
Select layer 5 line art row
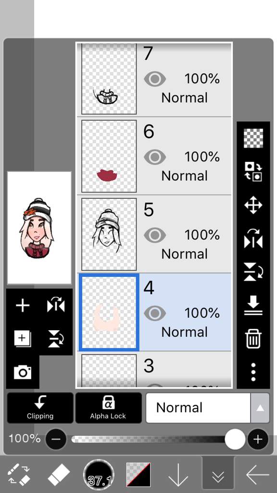point(154,234)
